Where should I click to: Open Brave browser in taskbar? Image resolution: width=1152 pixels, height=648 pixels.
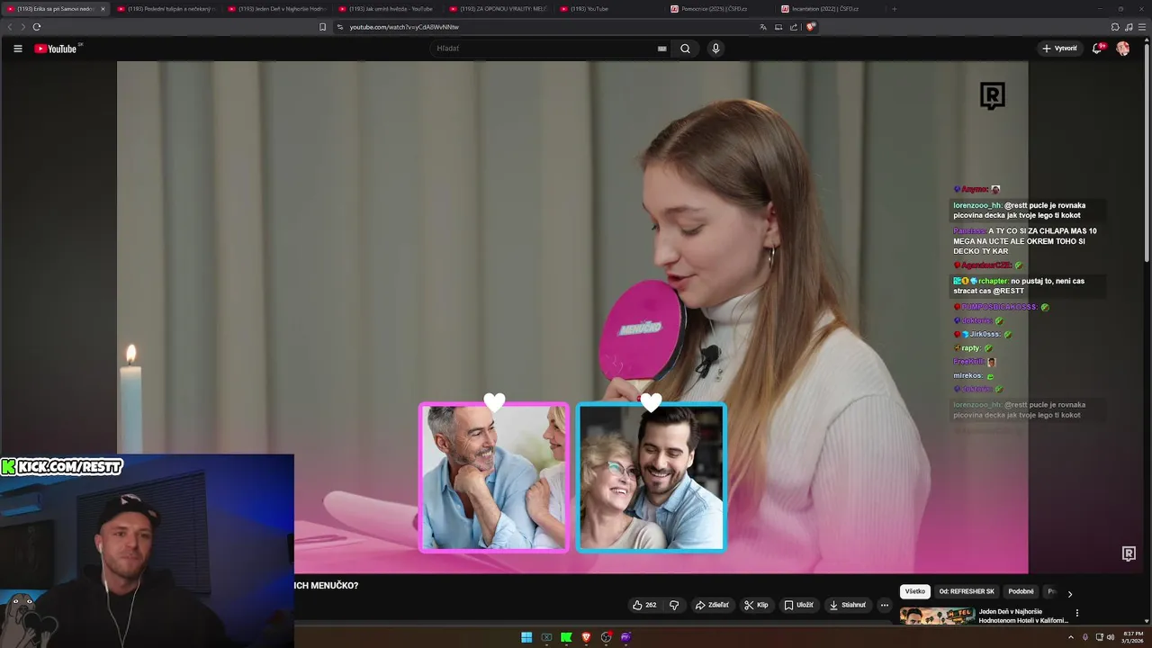click(x=586, y=637)
